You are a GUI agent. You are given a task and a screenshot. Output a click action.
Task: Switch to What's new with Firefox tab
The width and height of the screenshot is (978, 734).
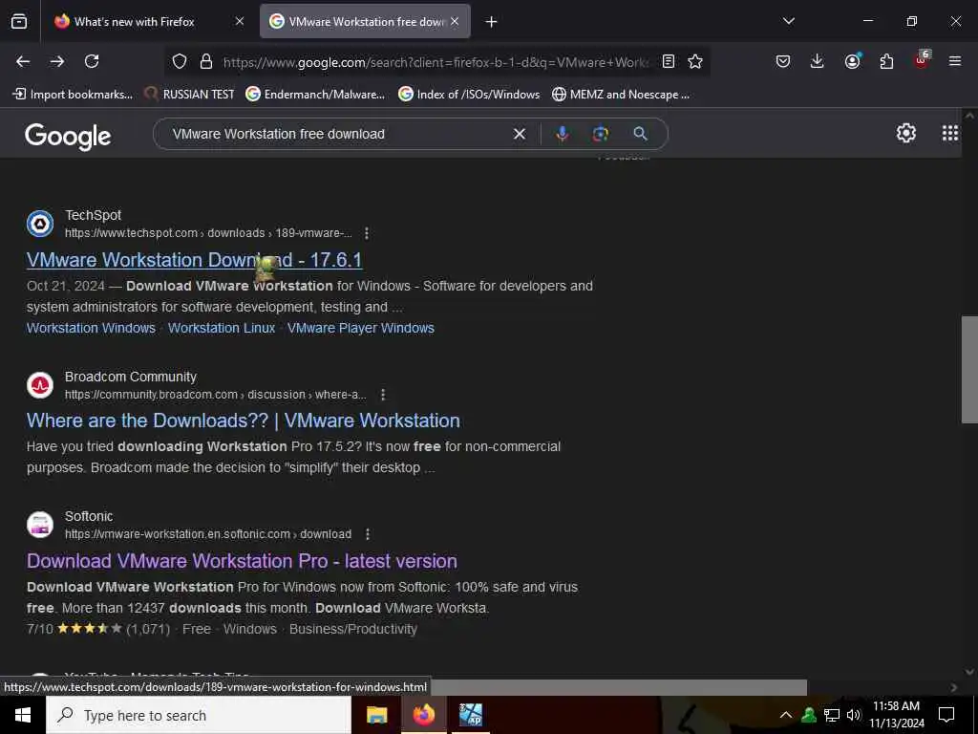pyautogui.click(x=150, y=21)
